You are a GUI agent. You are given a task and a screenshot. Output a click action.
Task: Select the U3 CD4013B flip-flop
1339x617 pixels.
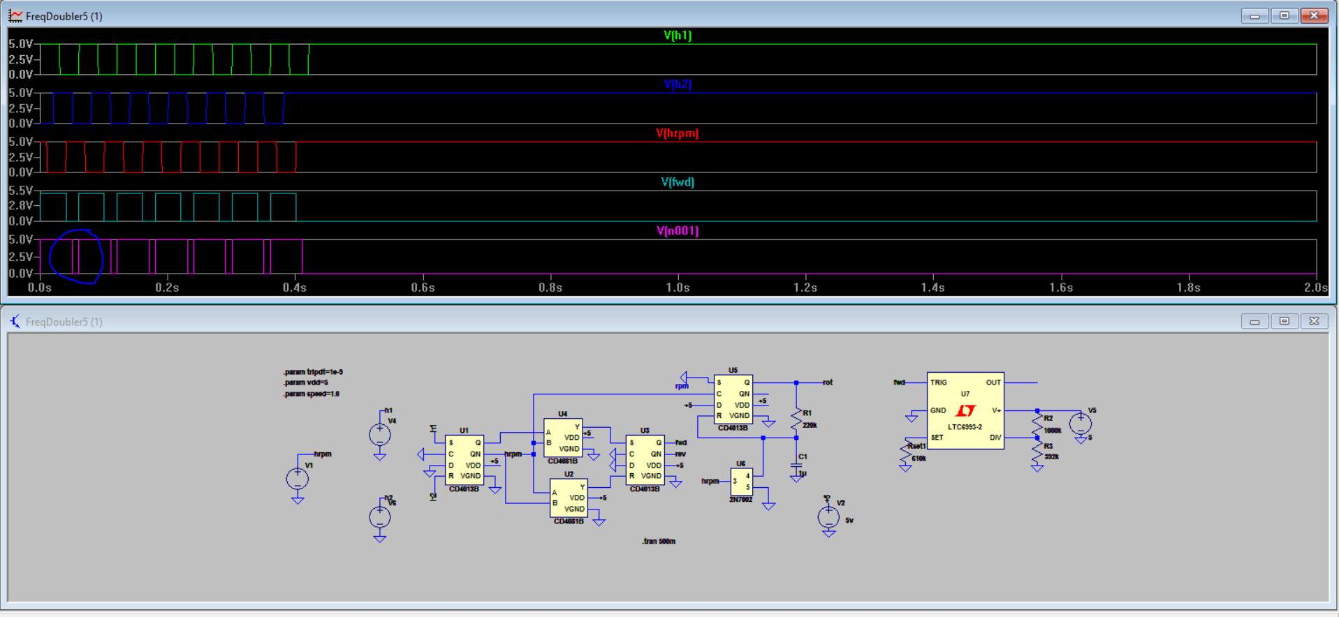[645, 460]
